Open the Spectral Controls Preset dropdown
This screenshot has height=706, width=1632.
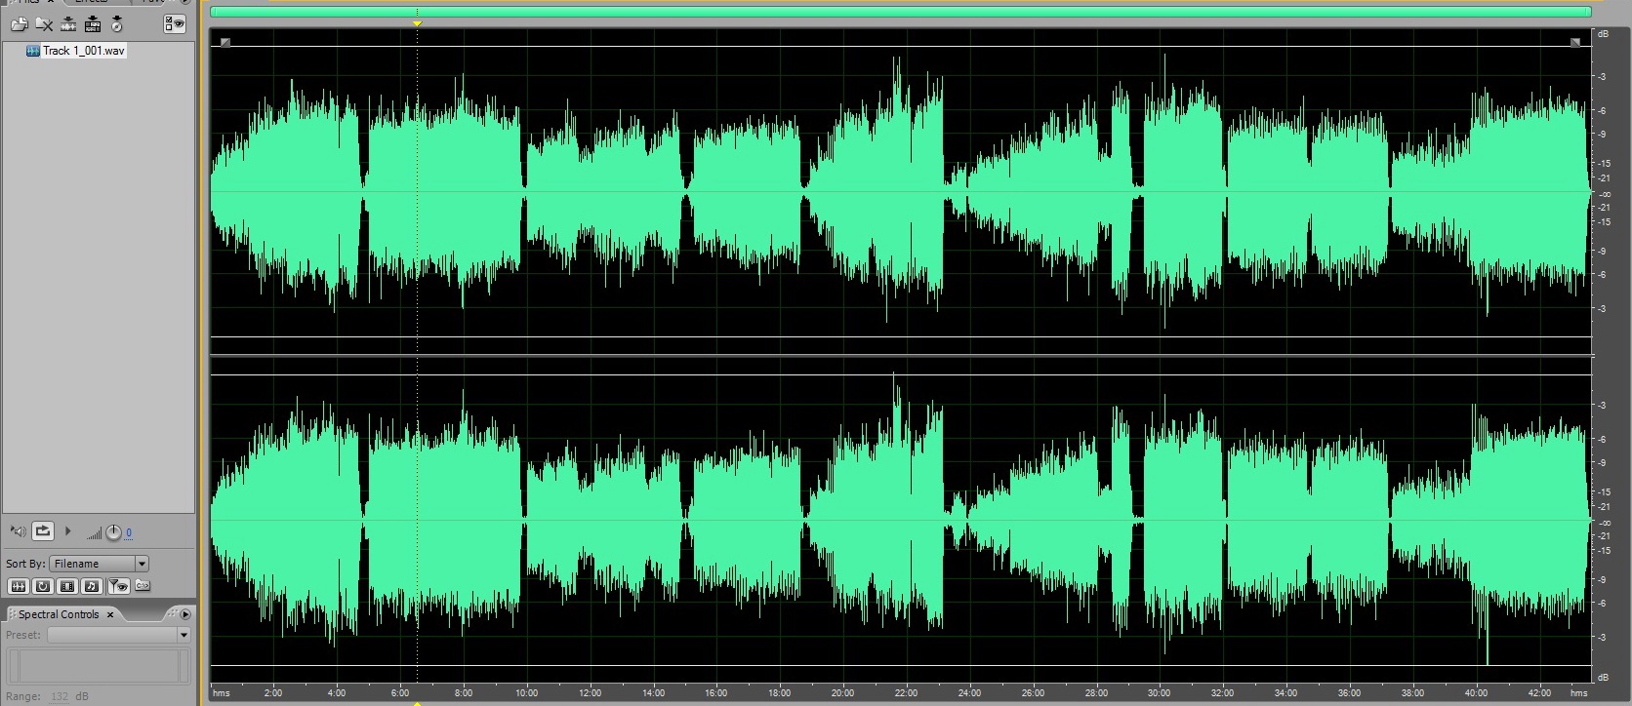click(183, 635)
